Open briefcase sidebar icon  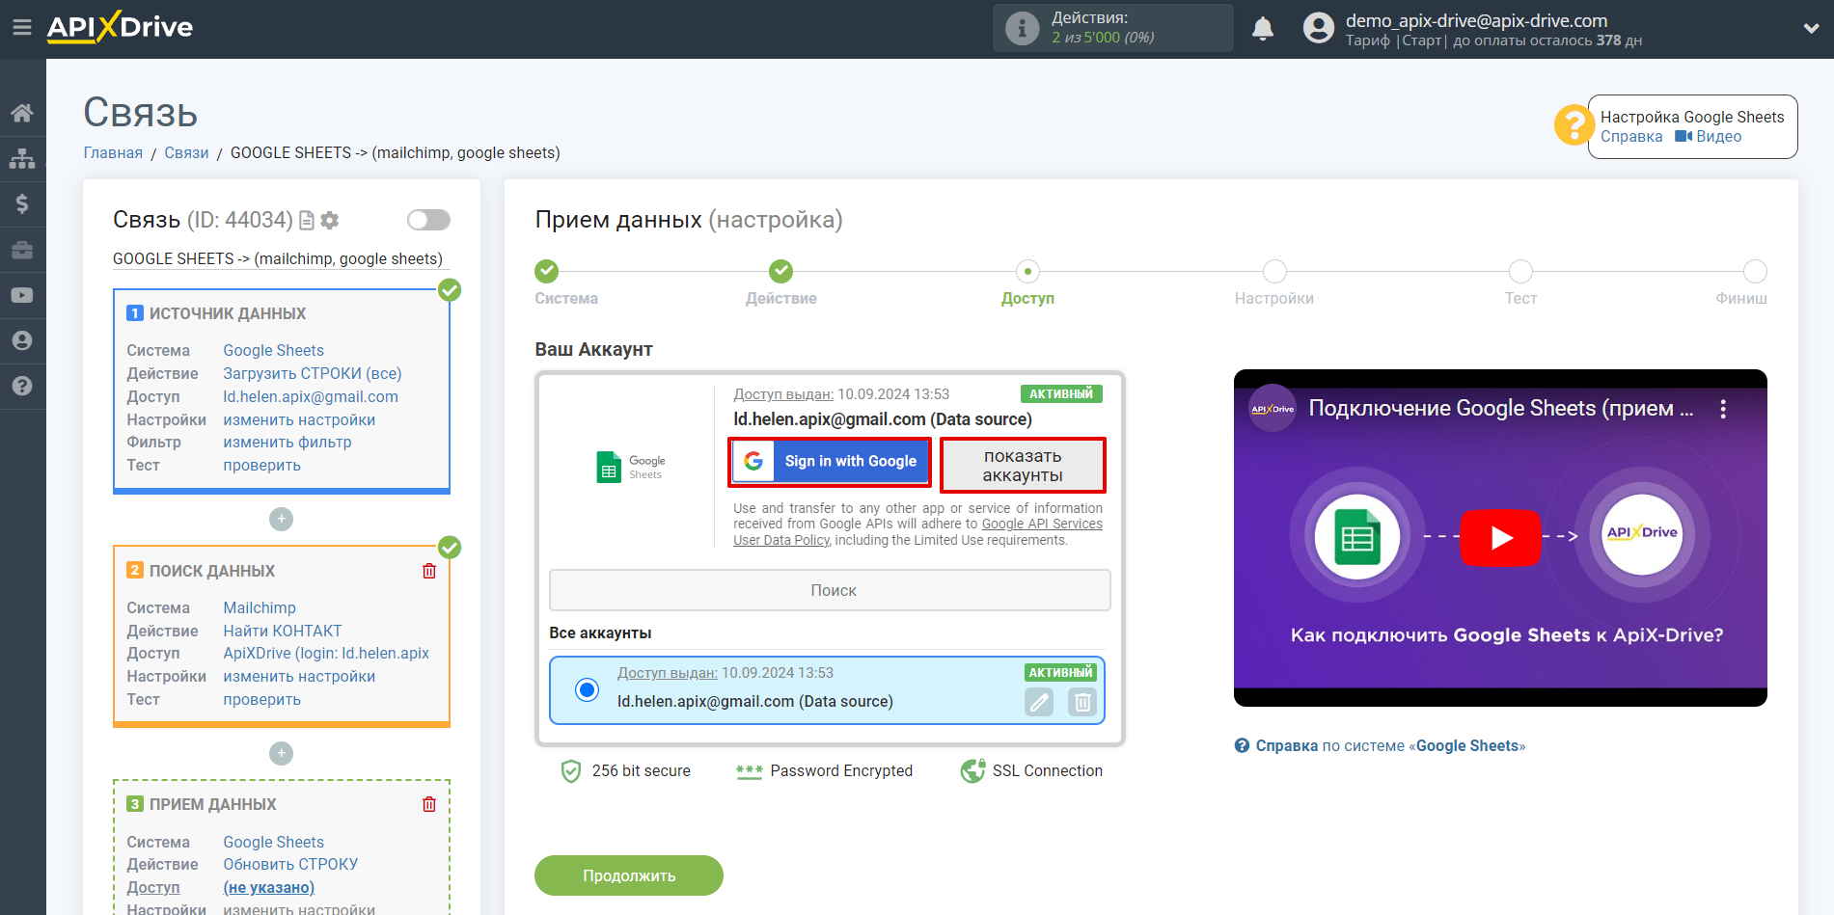click(x=22, y=250)
